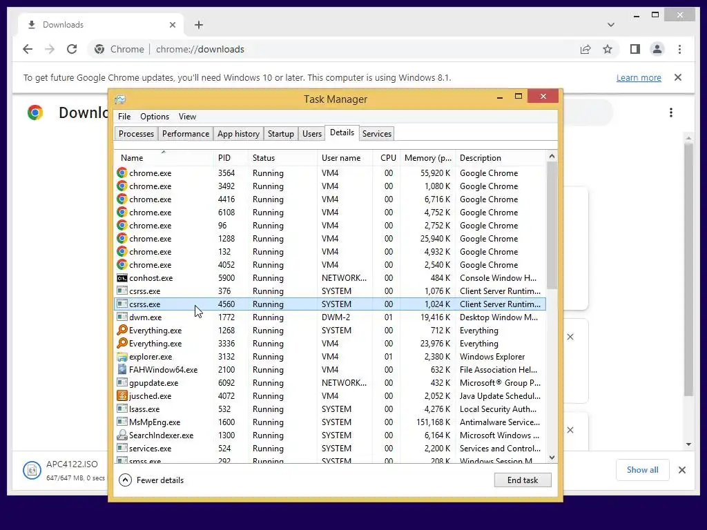Click Chrome forward arrow icon

(x=50, y=49)
